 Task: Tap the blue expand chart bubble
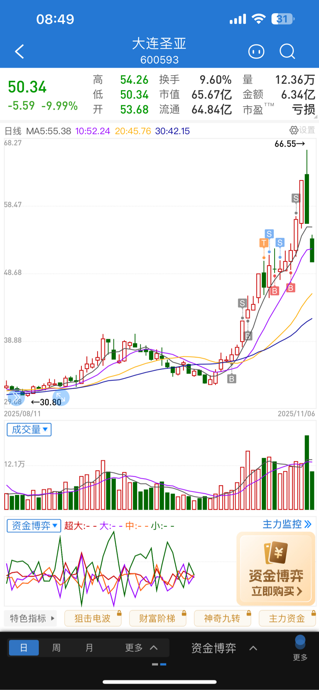point(61,398)
